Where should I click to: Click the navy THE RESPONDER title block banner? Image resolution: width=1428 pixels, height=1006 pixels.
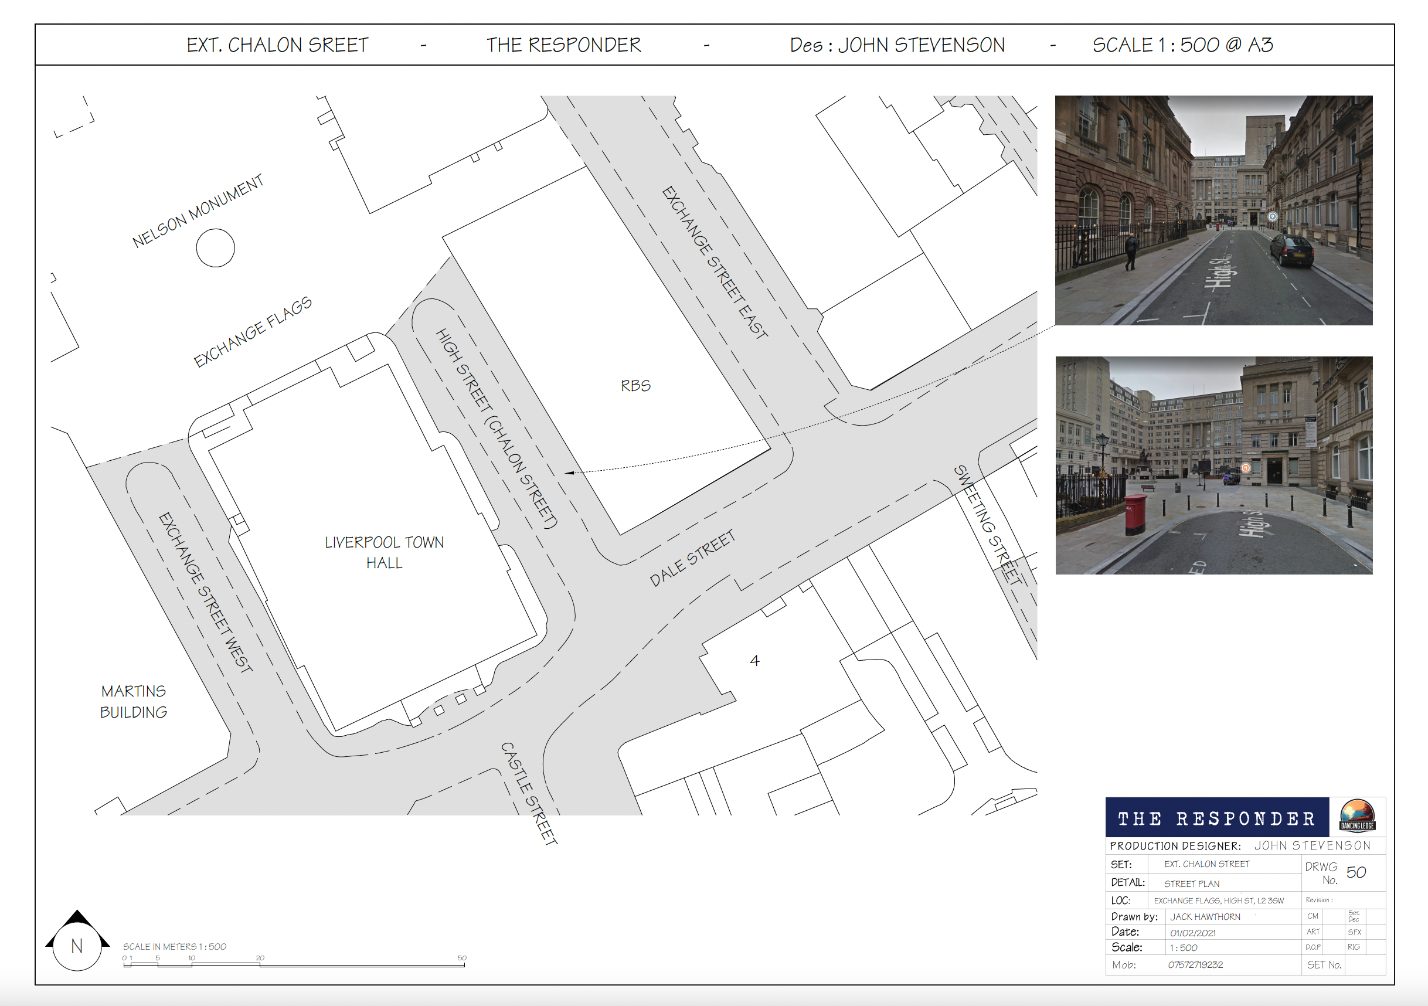coord(1216,817)
